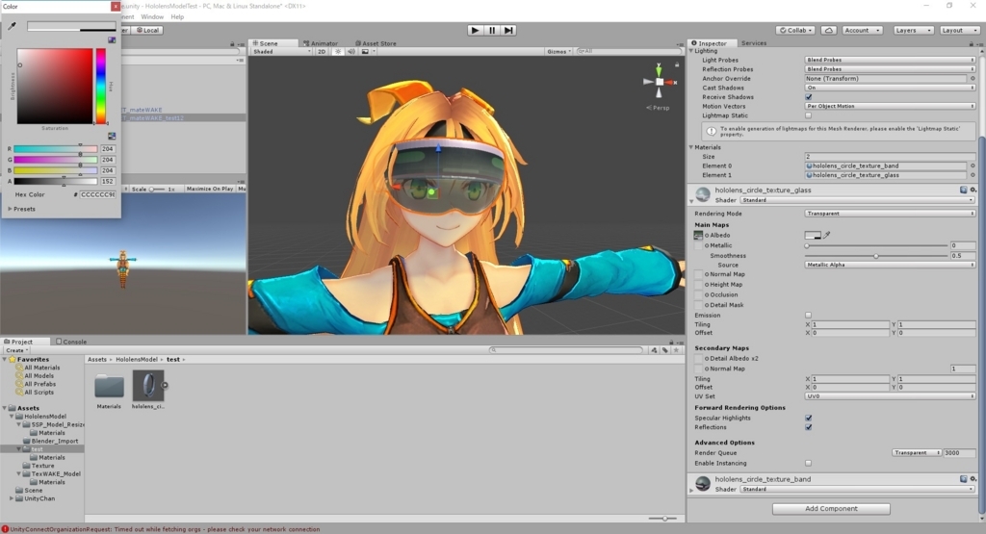Click the Step frame button
986x534 pixels.
508,30
